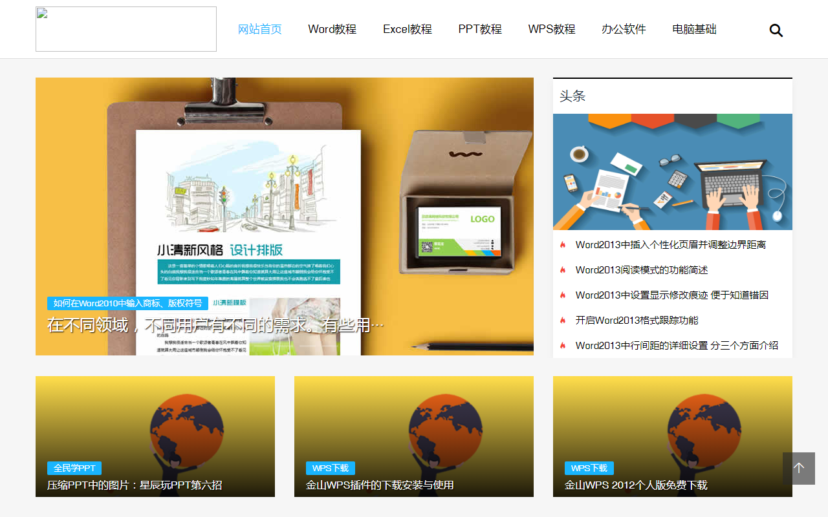Open 金山WPS插件的下载安装与使用
The image size is (828, 517).
click(x=380, y=485)
